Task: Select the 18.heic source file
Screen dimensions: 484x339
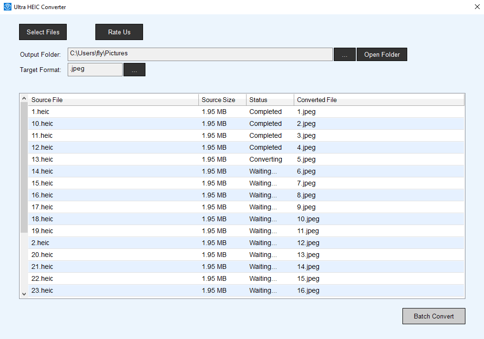Action: 42,219
